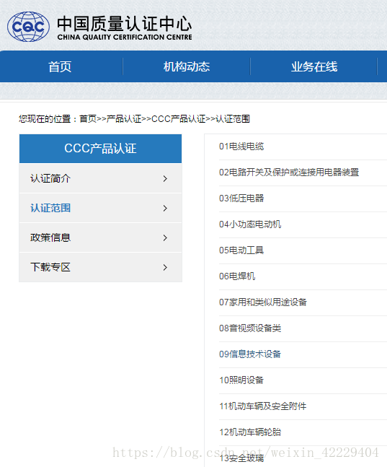Click the CHINA QUALITY CERTIFICATION CENTRE subtitle
This screenshot has width=387, height=467.
(125, 38)
